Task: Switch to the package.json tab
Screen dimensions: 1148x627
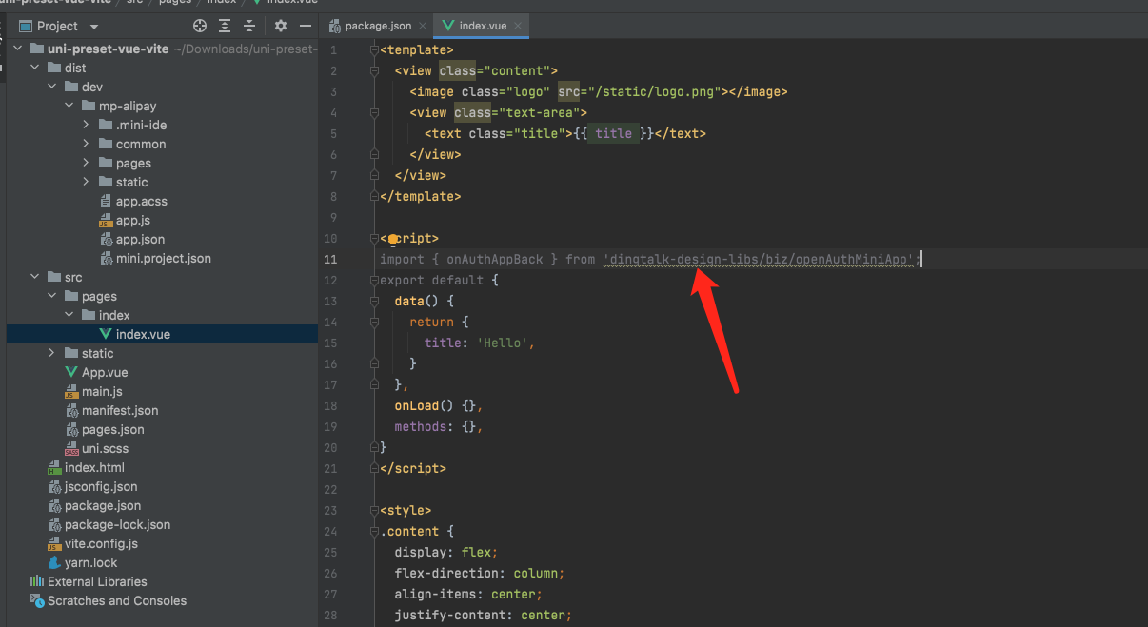Action: pyautogui.click(x=376, y=26)
